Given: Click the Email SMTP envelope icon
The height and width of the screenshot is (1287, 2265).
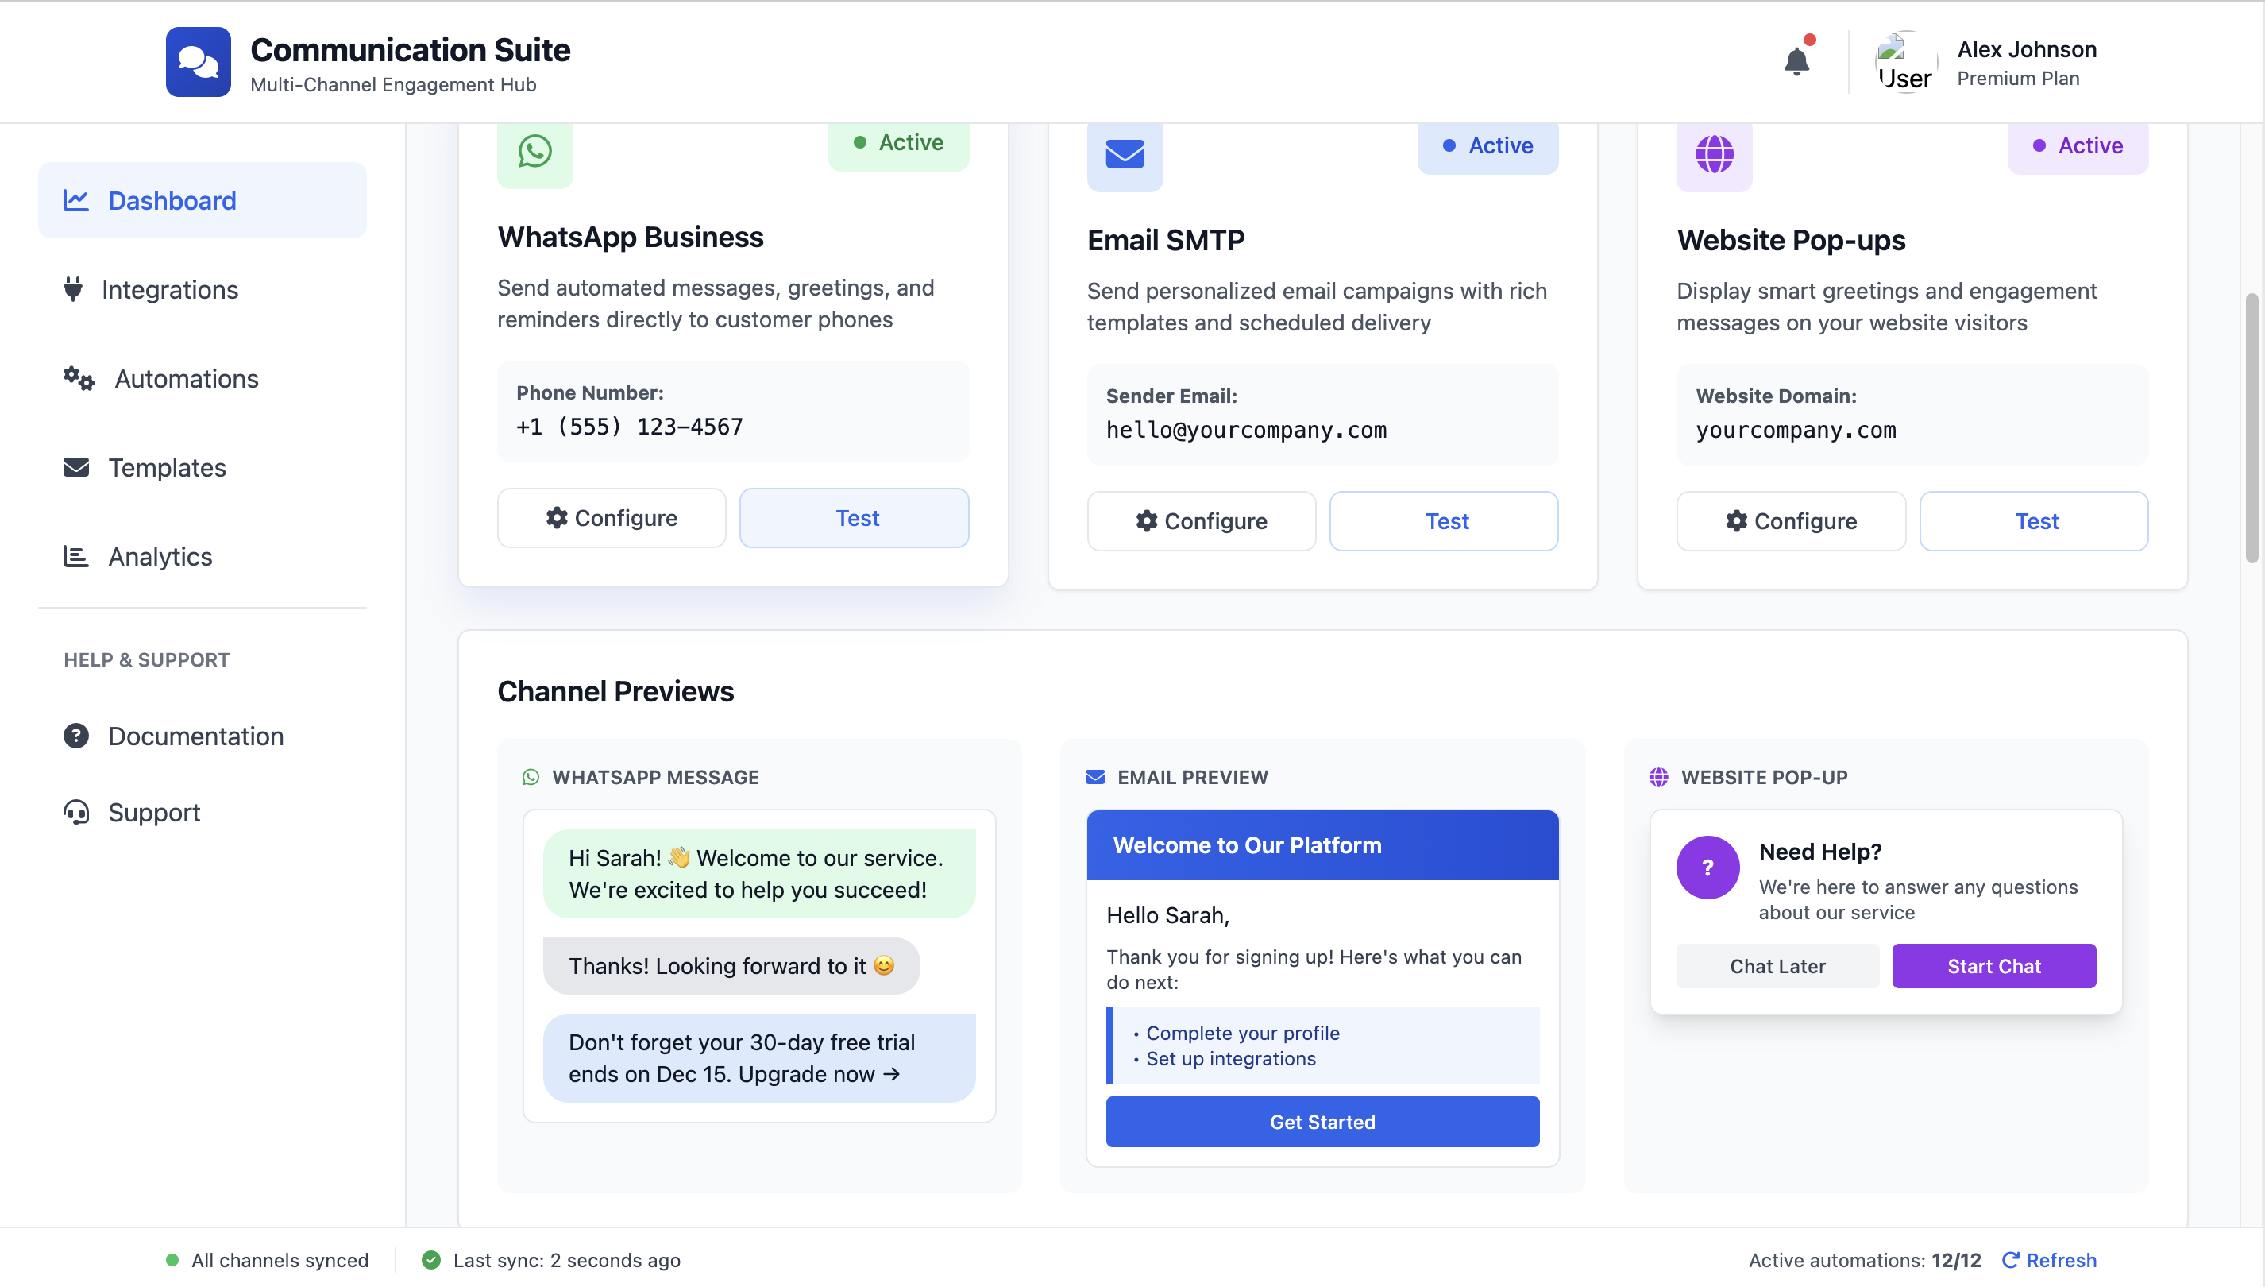Looking at the screenshot, I should coord(1124,154).
